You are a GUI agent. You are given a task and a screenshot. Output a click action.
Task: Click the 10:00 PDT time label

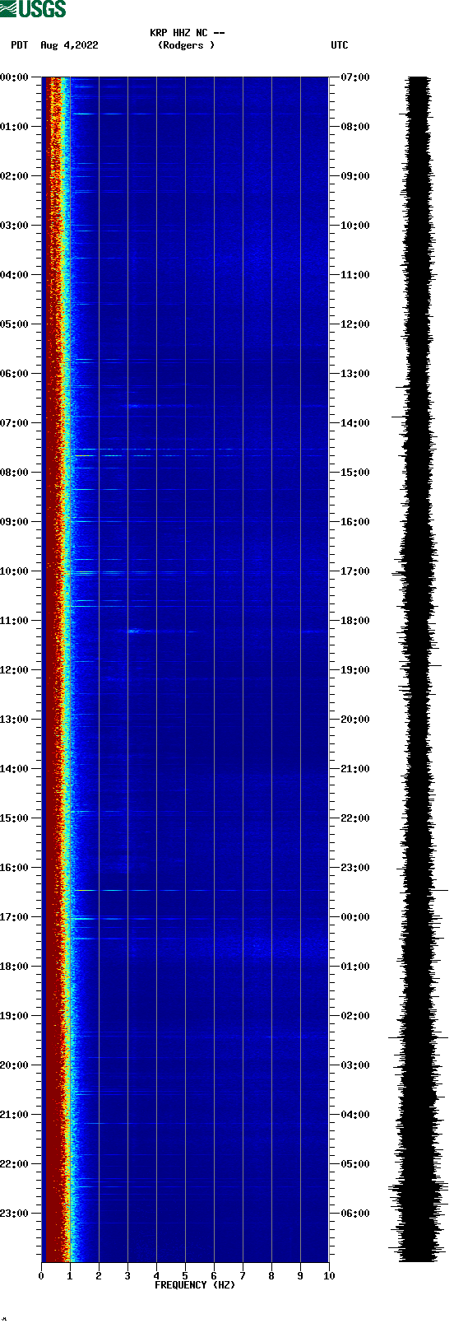click(15, 571)
